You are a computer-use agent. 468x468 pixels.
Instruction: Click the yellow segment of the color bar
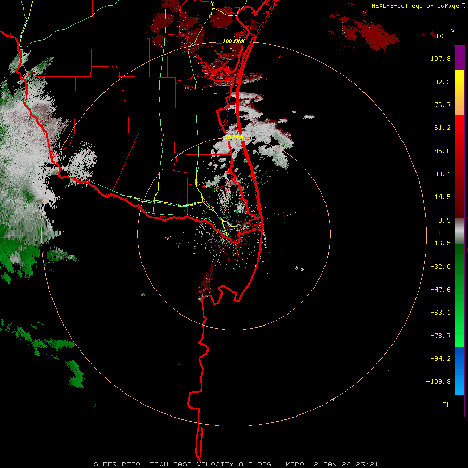pos(459,81)
